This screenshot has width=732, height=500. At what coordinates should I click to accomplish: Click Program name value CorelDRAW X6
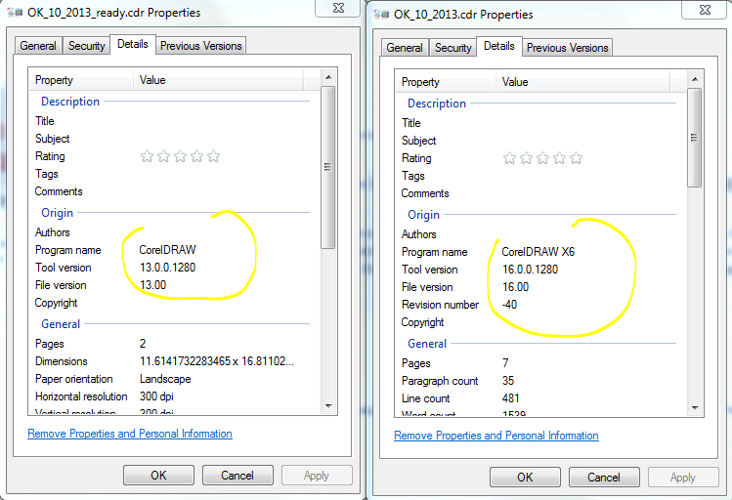tap(538, 252)
